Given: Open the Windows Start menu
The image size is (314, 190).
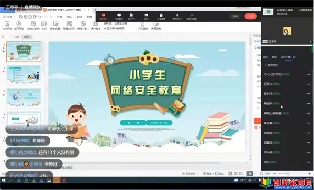Looking at the screenshot, I should click(4, 180).
